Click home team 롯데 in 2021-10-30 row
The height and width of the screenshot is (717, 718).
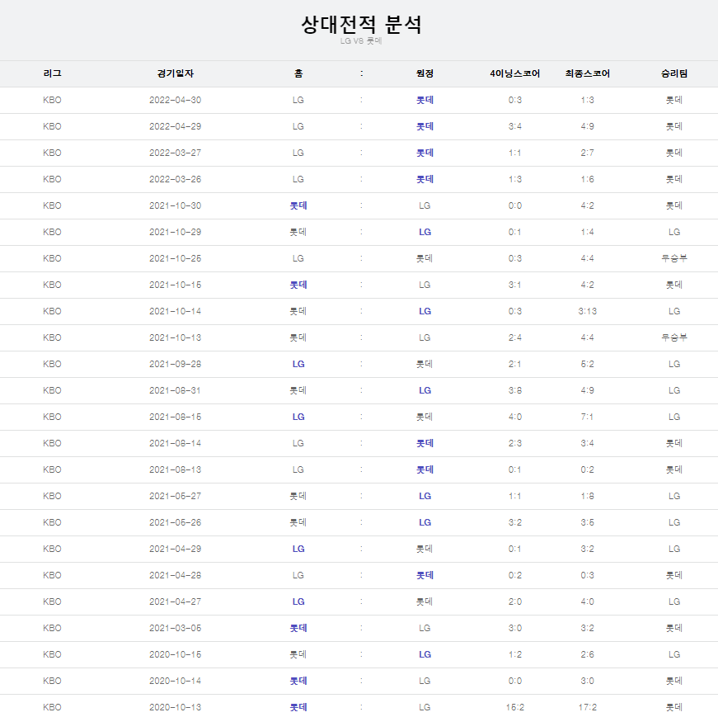tap(298, 205)
